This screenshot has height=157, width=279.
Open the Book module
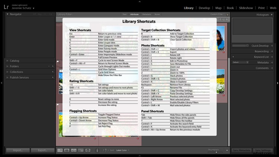point(230,8)
